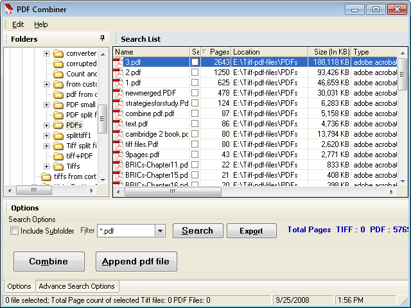
Task: Click the splittiff1 folder icon
Action: [58, 135]
